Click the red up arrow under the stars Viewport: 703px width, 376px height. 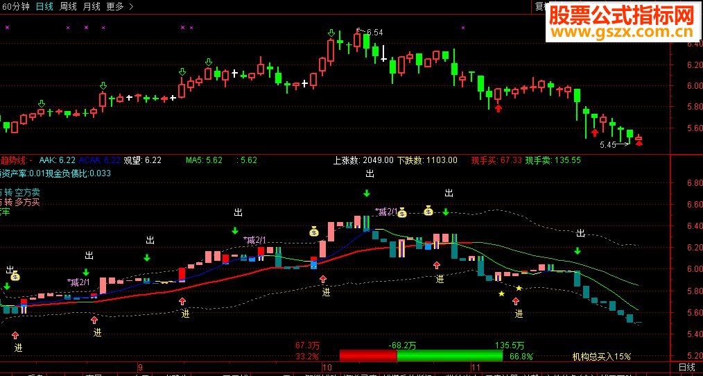pyautogui.click(x=516, y=301)
